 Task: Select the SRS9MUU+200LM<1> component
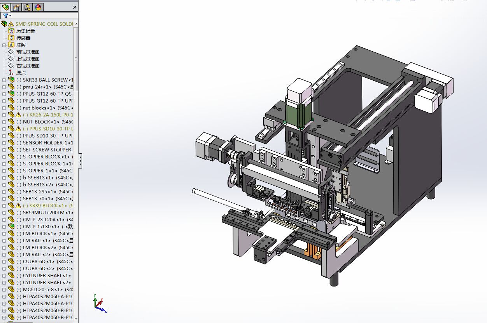(45, 212)
